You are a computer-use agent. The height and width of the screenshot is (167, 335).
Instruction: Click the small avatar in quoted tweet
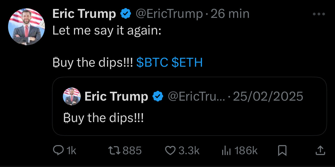click(72, 96)
